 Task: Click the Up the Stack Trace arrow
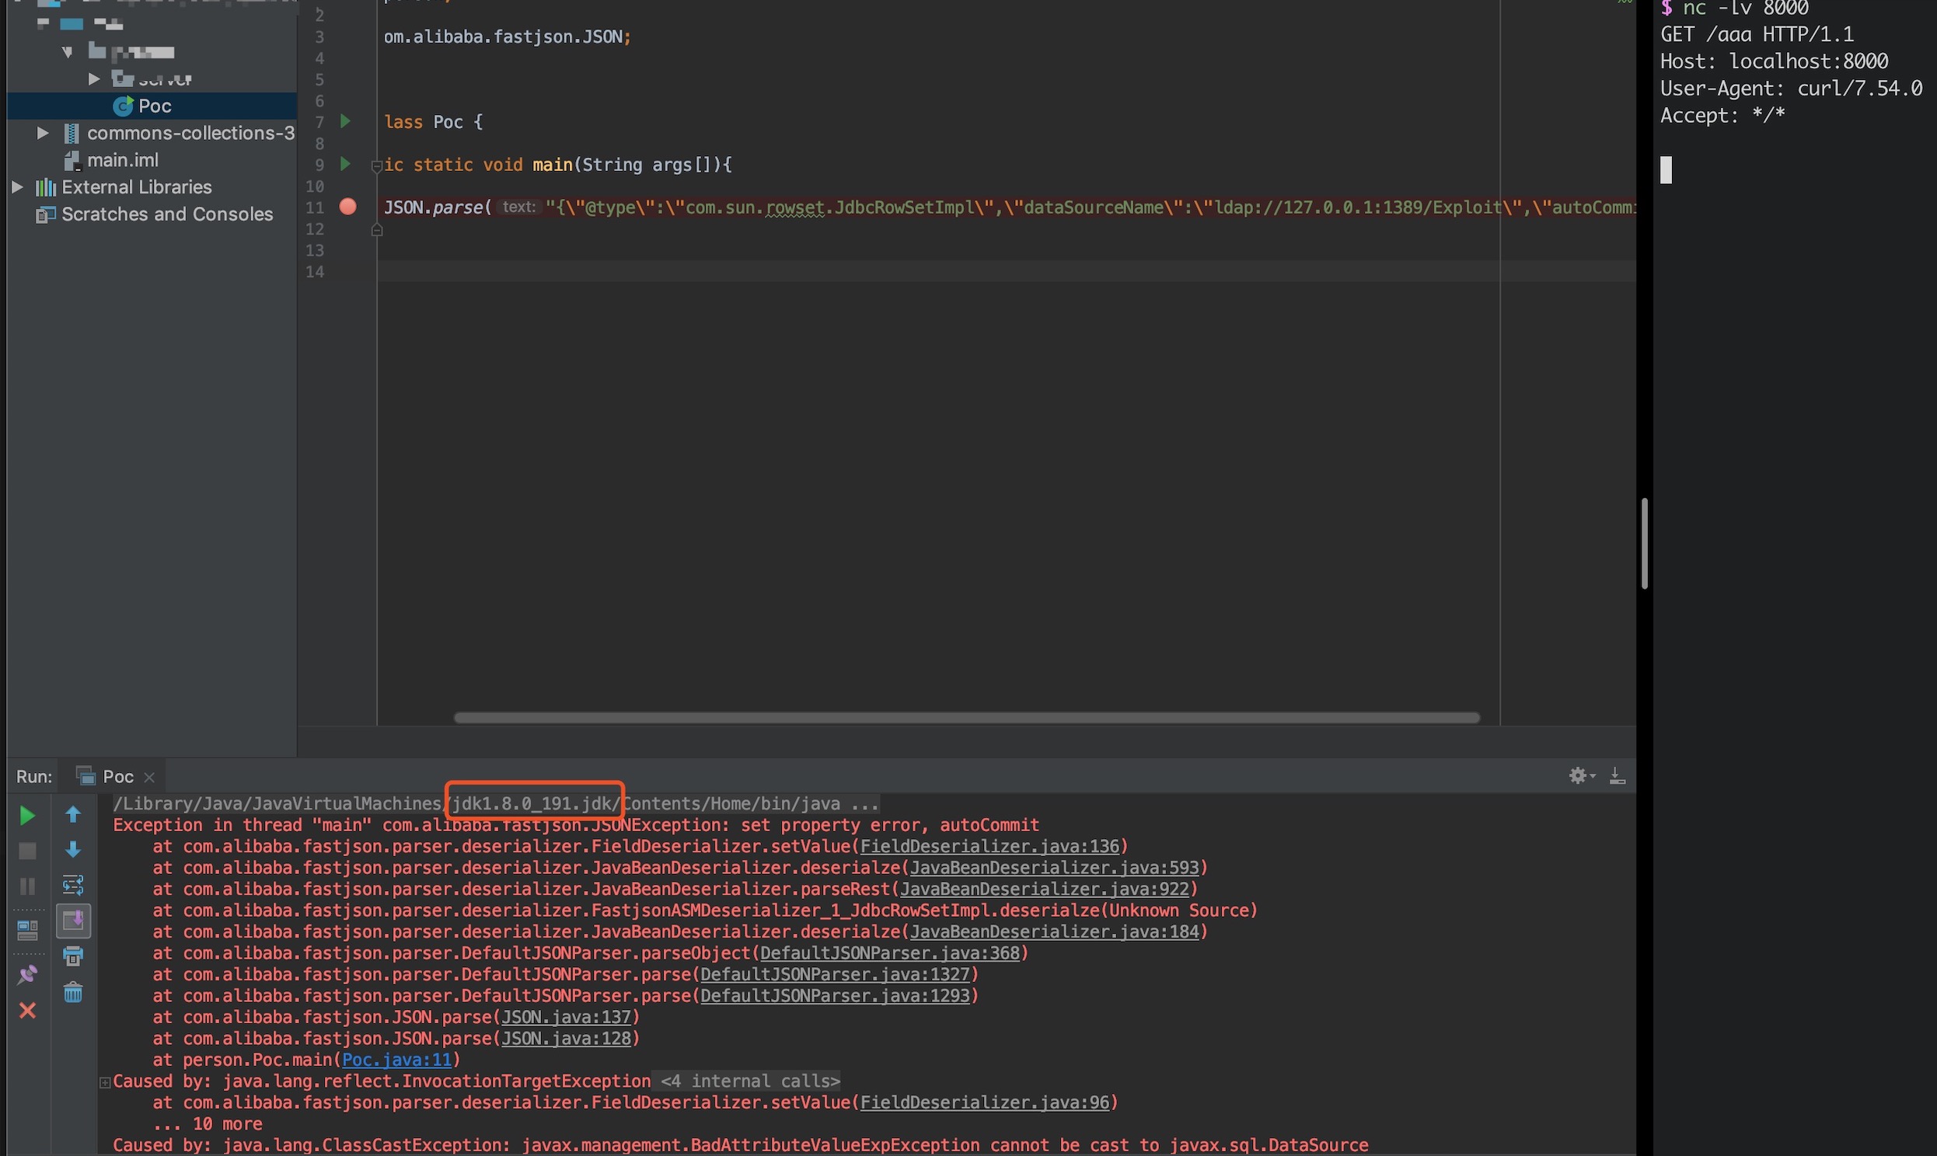(72, 815)
